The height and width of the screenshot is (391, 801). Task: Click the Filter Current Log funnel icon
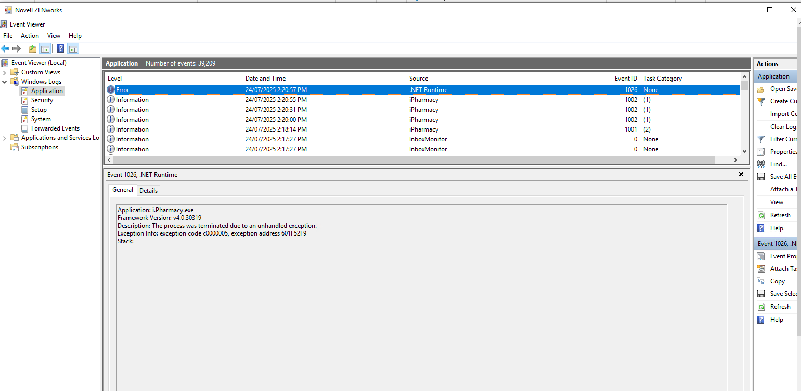(x=761, y=139)
